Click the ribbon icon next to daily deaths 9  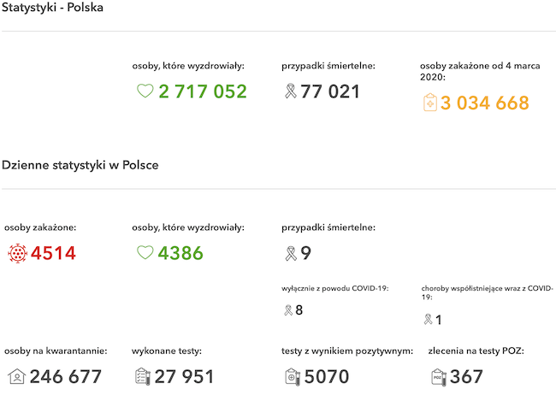[289, 253]
